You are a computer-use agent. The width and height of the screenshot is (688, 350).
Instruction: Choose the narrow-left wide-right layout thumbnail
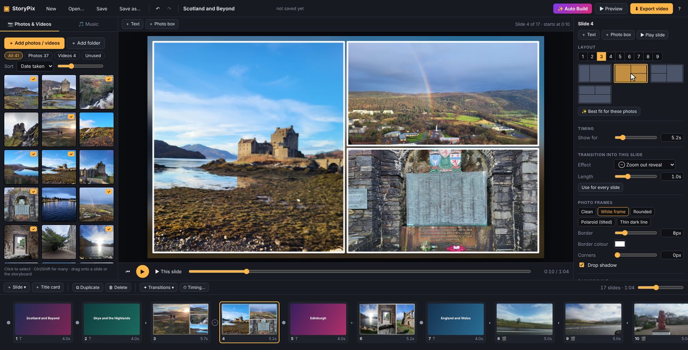click(595, 73)
